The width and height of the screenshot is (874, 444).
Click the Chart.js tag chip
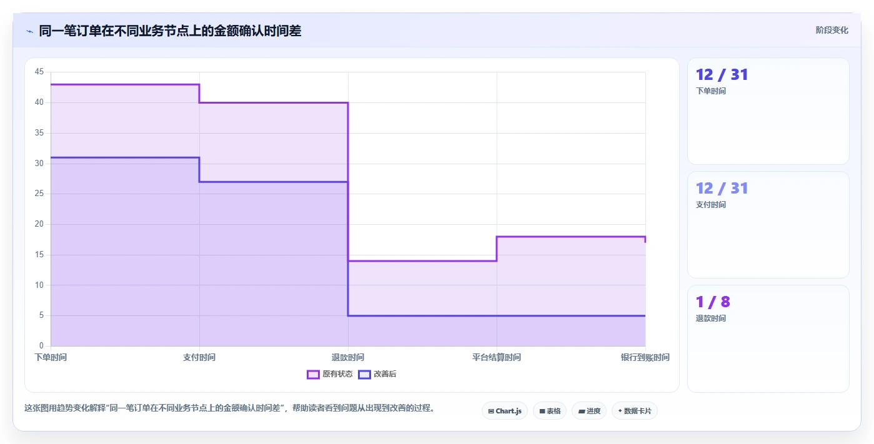505,411
